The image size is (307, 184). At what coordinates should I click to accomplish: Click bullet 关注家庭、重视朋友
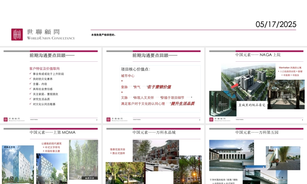click(x=45, y=94)
